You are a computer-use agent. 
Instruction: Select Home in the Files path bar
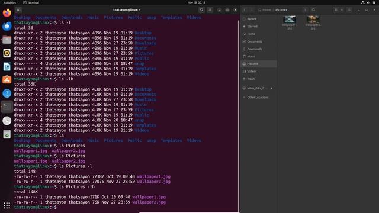coord(265,10)
